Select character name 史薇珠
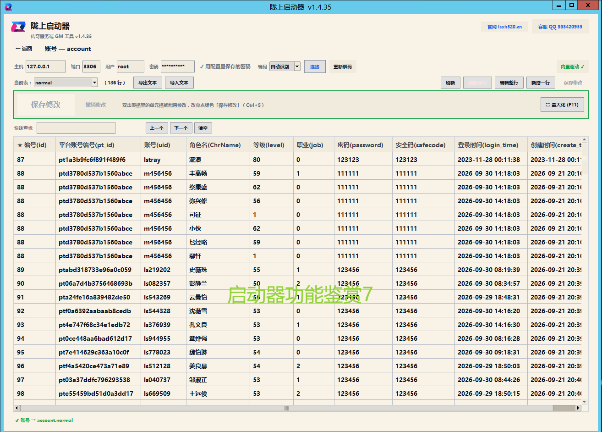602x432 pixels. tap(218, 270)
